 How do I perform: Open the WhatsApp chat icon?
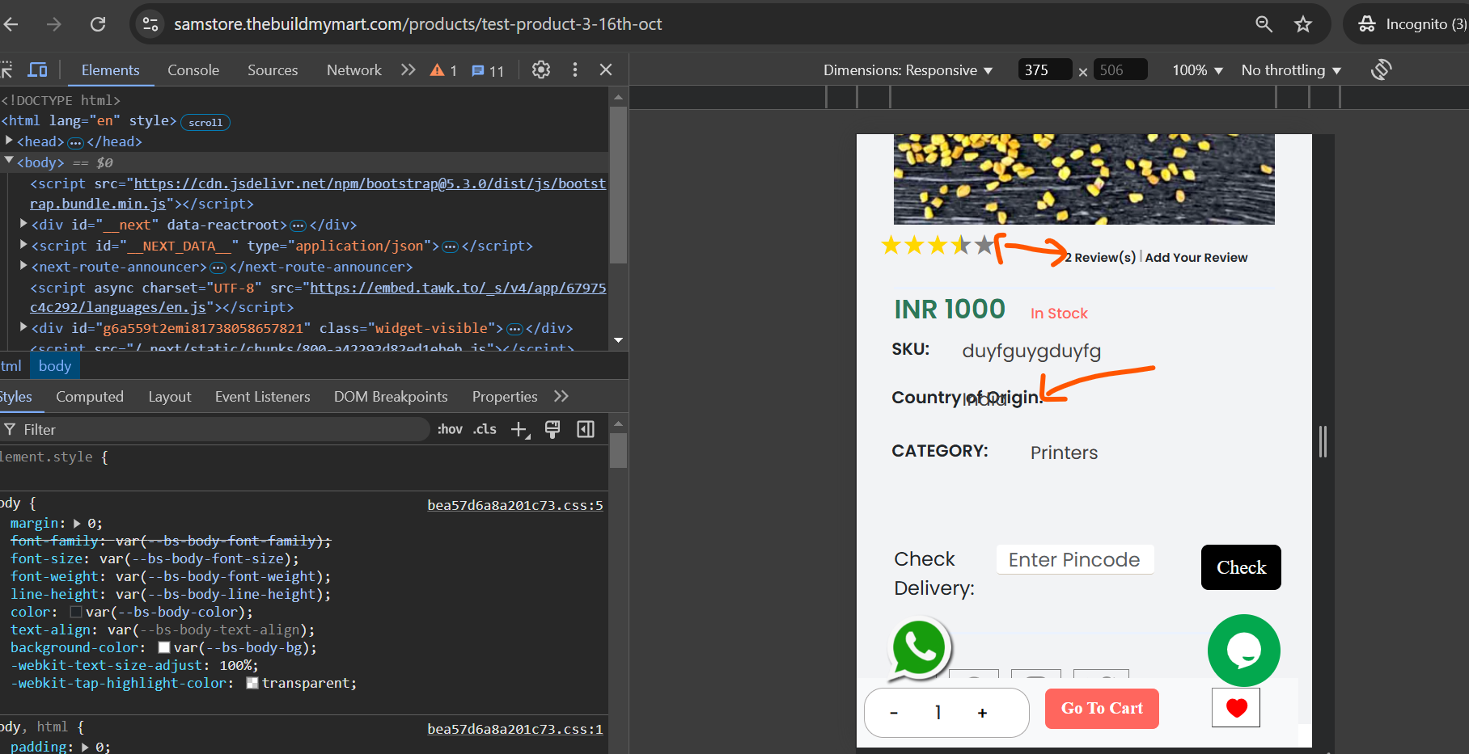pyautogui.click(x=919, y=649)
